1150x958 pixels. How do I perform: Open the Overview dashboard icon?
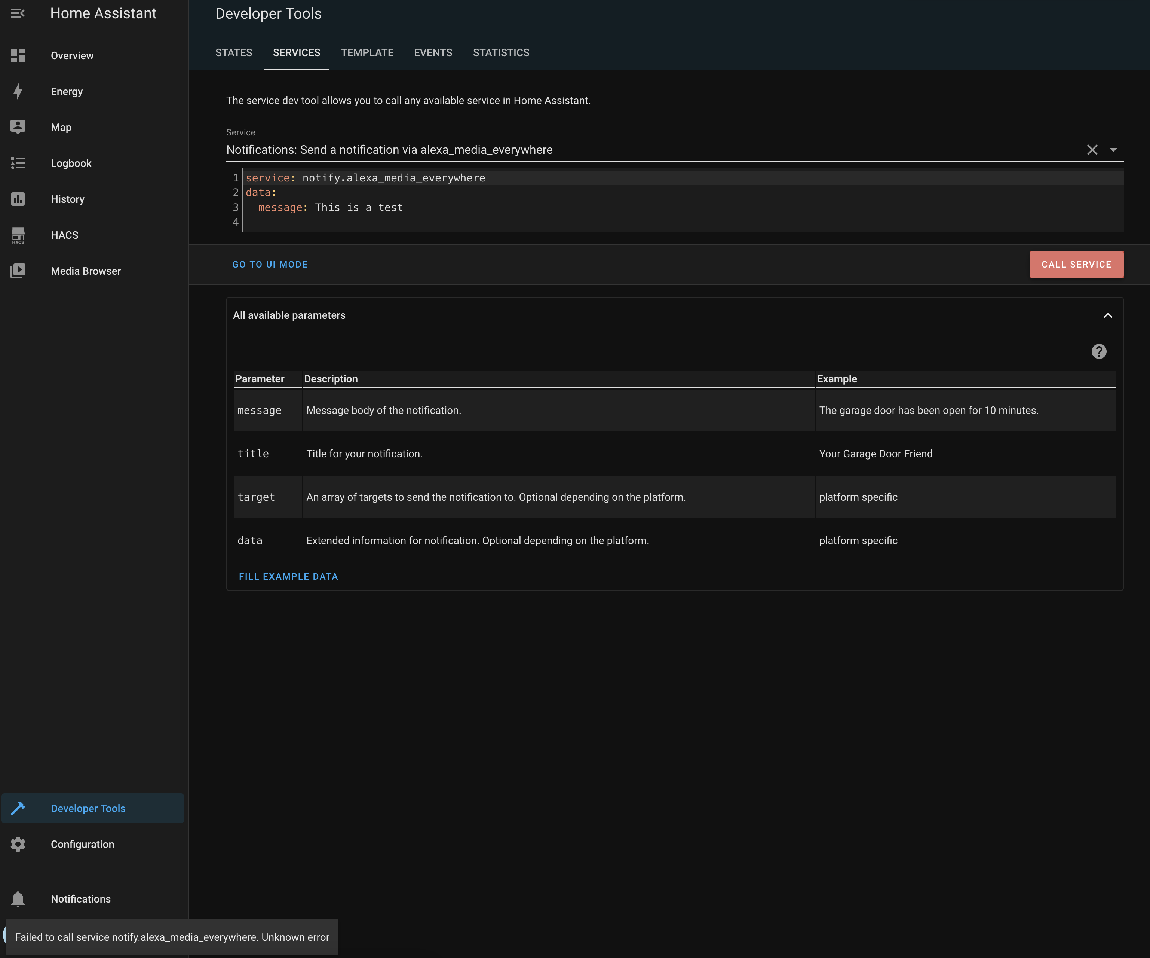[18, 55]
